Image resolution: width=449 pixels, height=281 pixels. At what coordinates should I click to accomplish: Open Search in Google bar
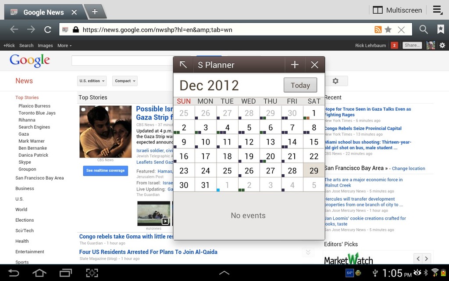click(x=26, y=45)
